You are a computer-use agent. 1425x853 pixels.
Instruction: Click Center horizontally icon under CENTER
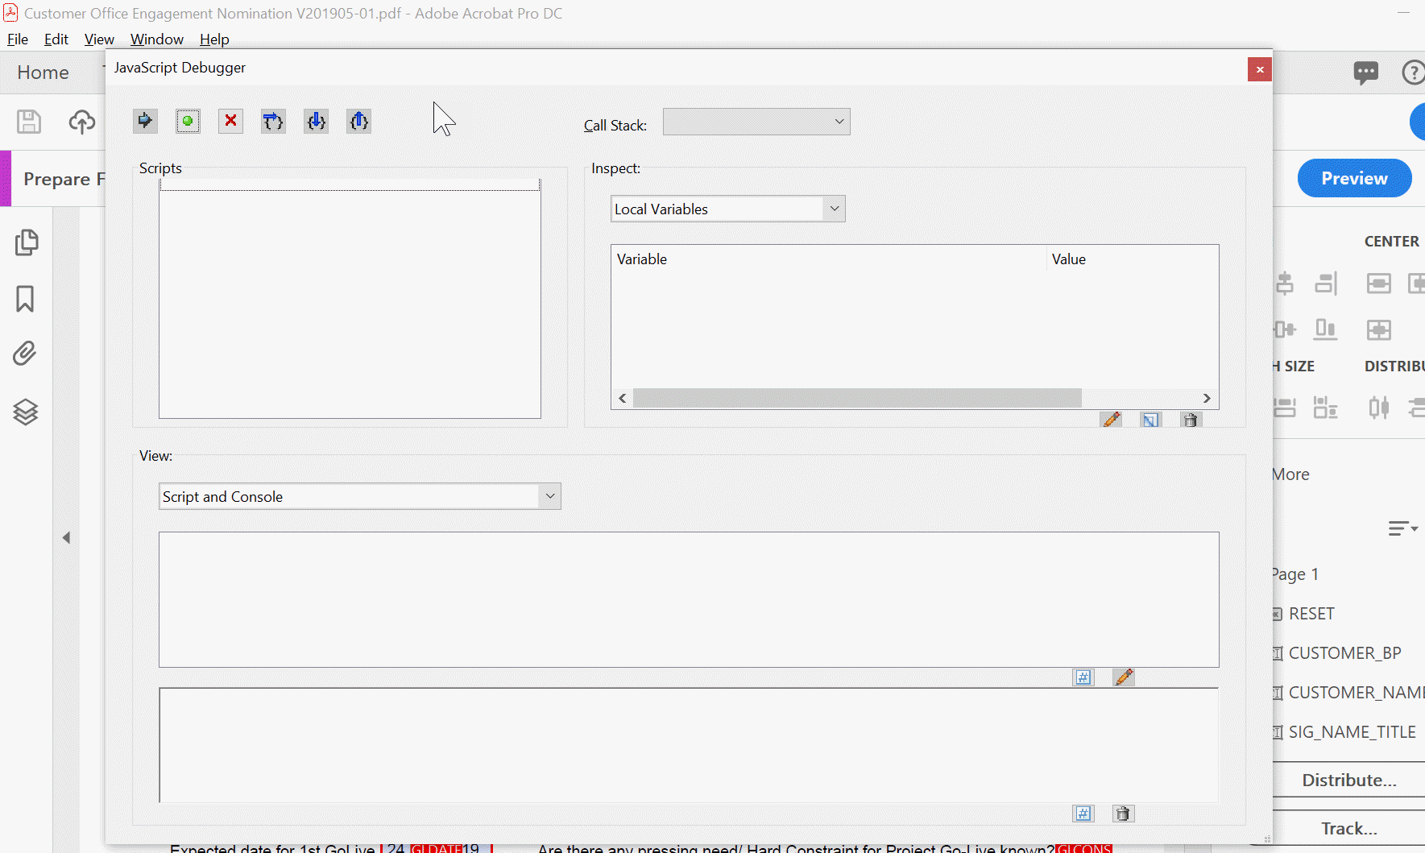pyautogui.click(x=1379, y=284)
